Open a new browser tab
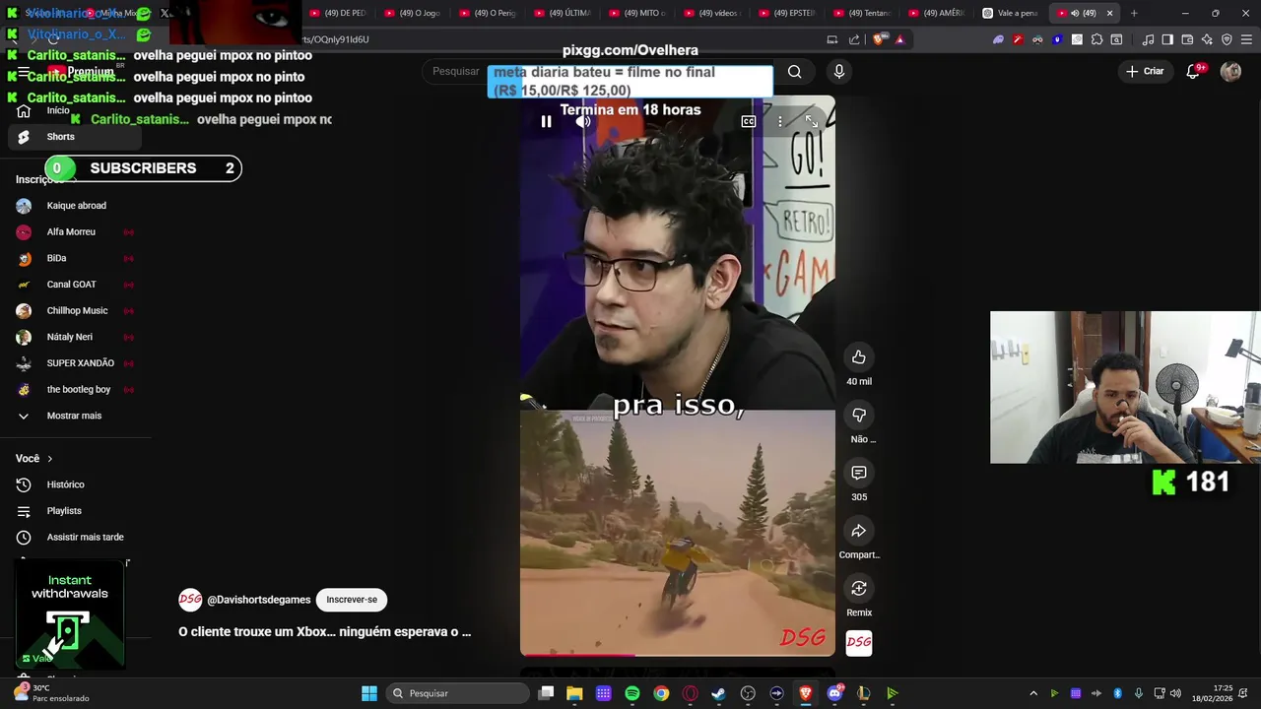Image resolution: width=1261 pixels, height=709 pixels. click(x=1134, y=13)
